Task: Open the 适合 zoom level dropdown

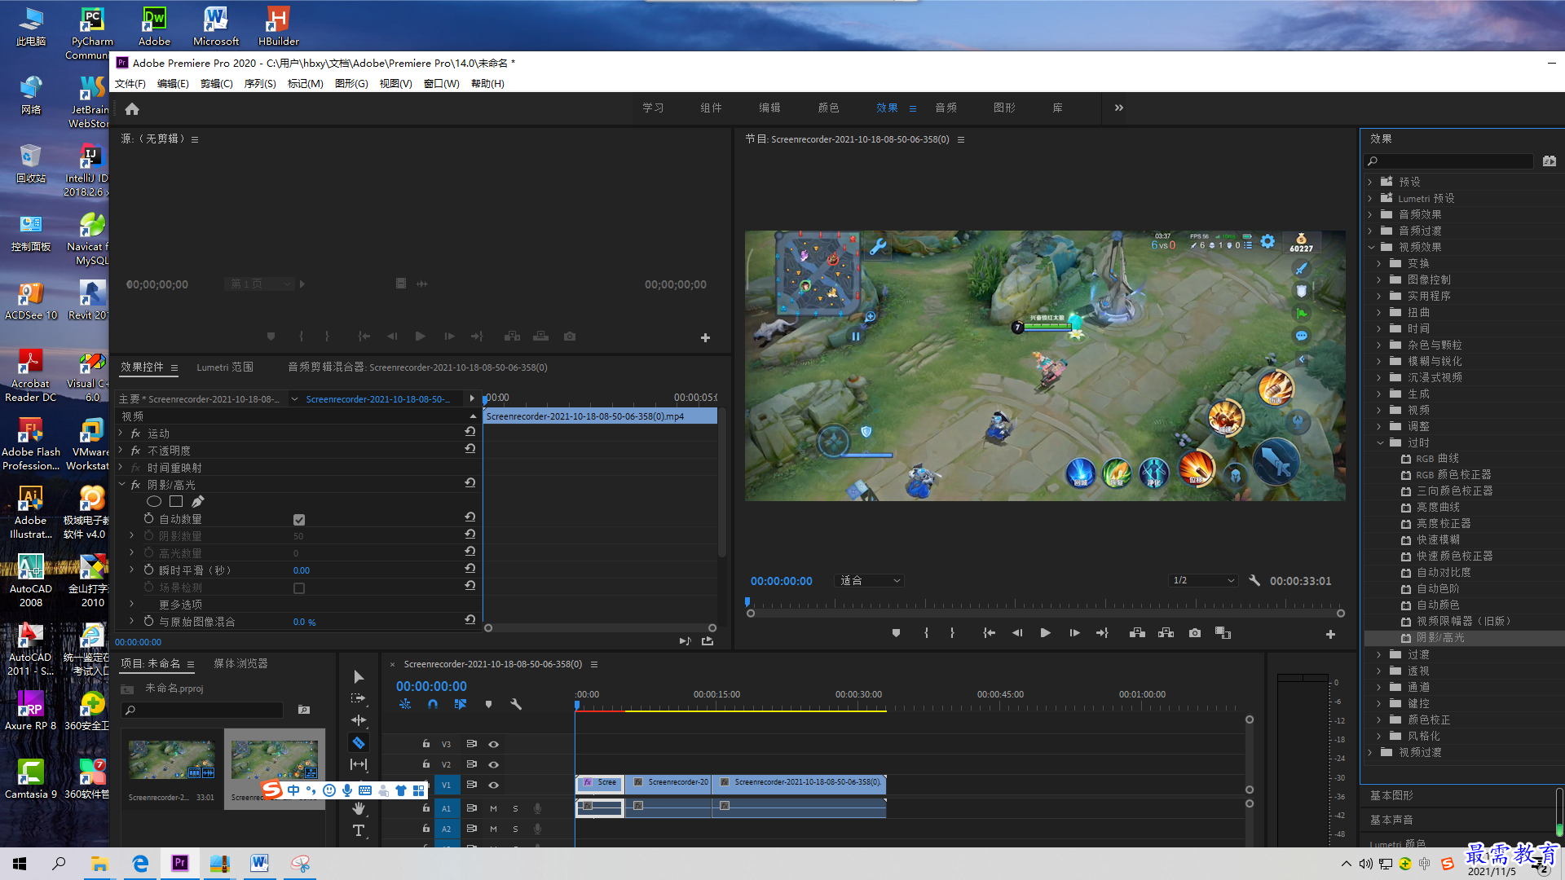Action: coord(870,581)
